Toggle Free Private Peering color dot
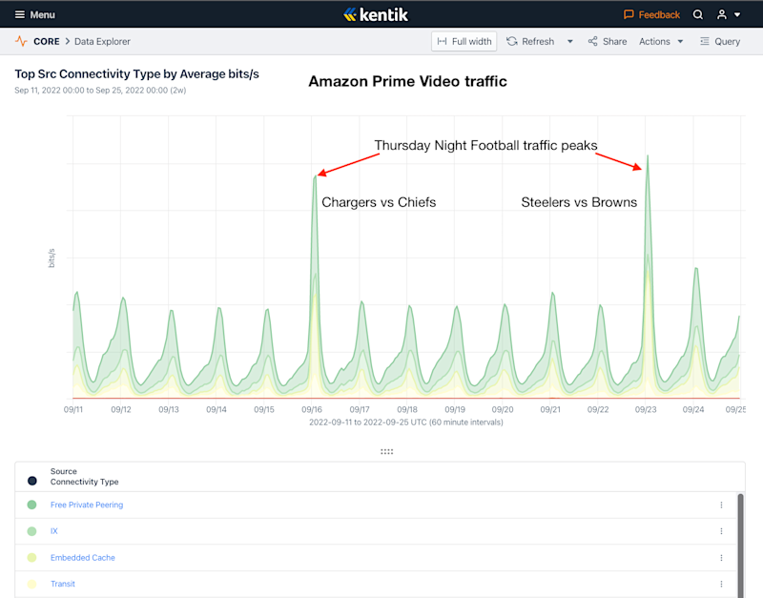The height and width of the screenshot is (598, 763). coord(32,505)
